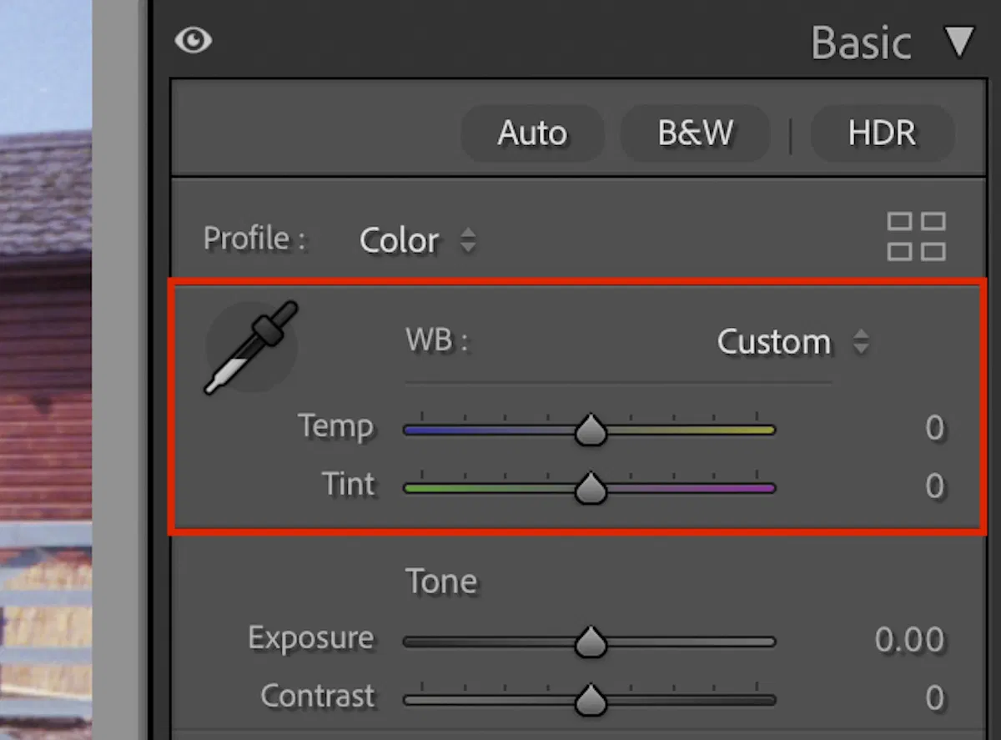Open the WB Custom preset dropdown

click(x=792, y=342)
